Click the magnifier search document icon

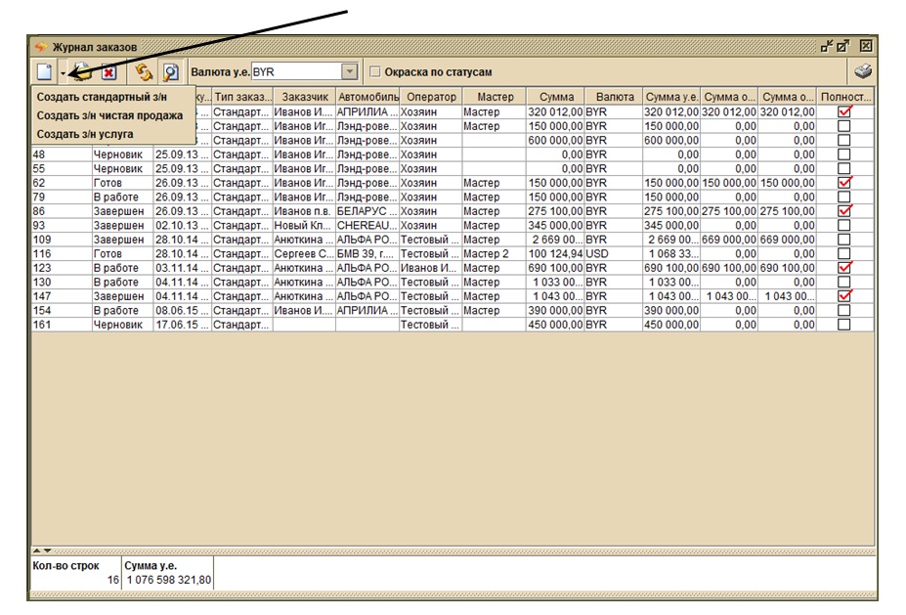(170, 72)
